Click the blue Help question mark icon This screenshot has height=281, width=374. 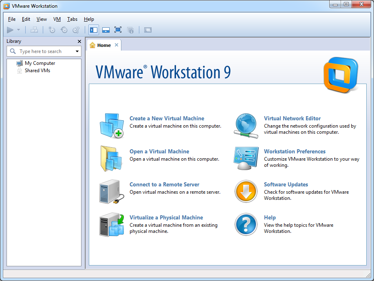246,225
